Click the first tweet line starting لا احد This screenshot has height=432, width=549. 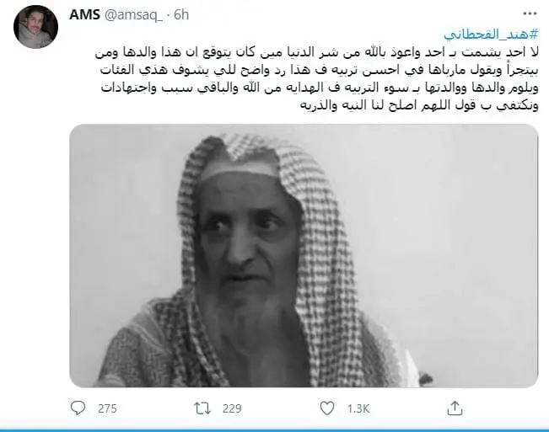pos(316,52)
